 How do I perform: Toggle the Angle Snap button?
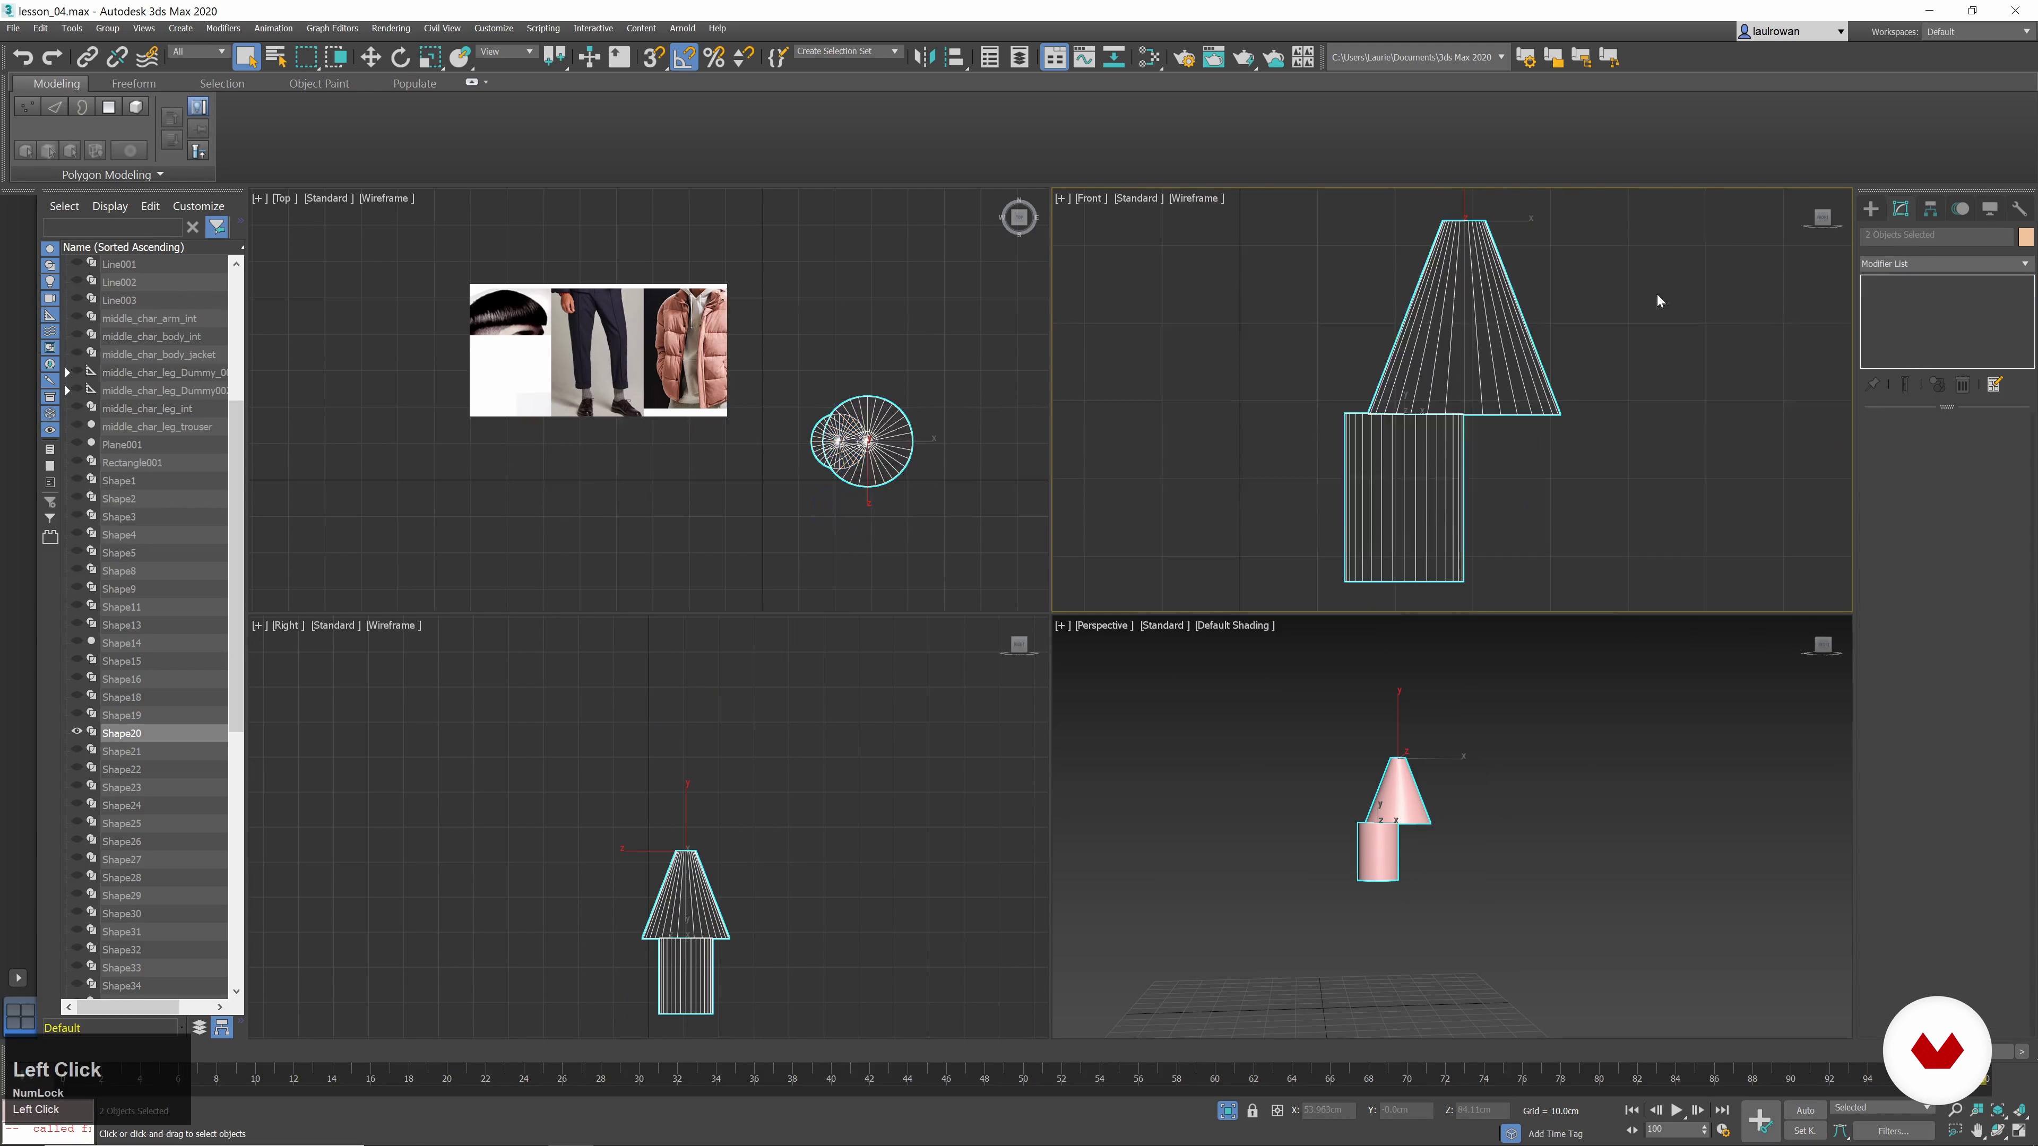click(x=684, y=57)
